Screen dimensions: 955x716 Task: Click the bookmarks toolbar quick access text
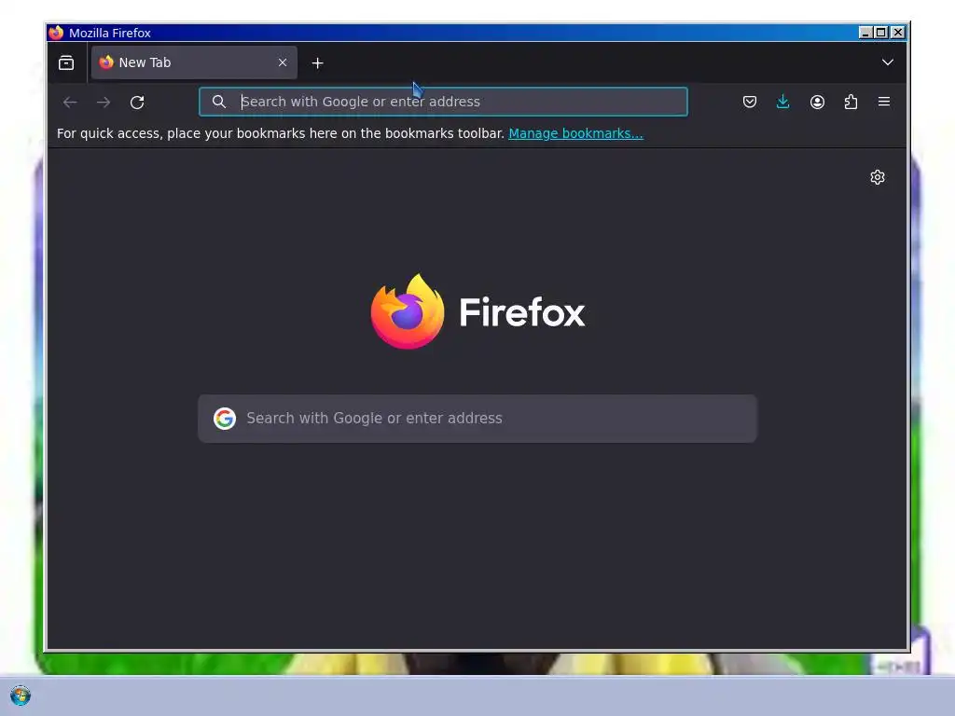(280, 133)
